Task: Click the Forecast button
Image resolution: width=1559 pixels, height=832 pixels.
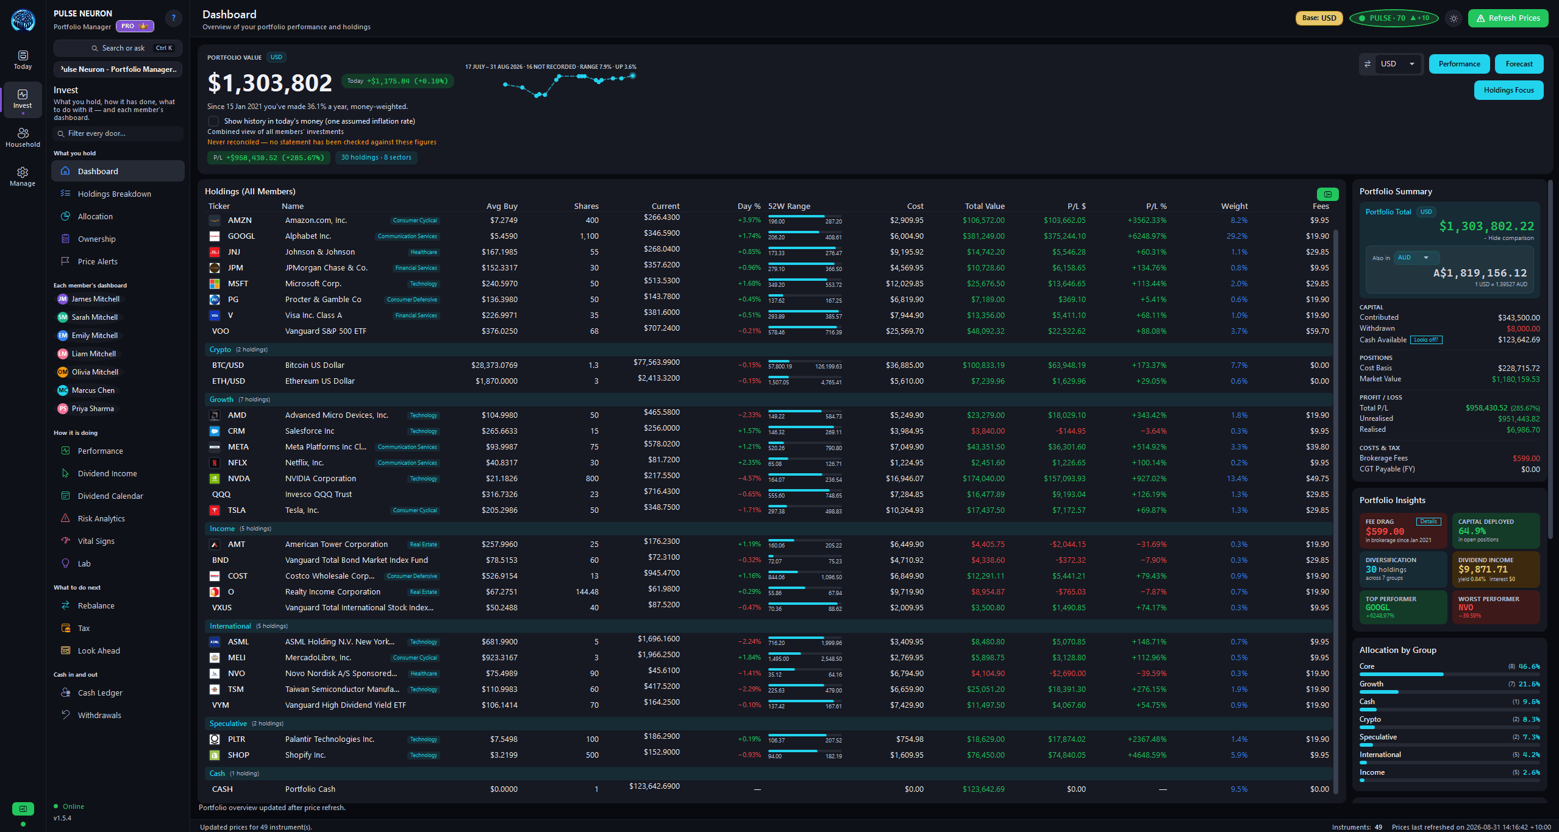Action: coord(1519,64)
